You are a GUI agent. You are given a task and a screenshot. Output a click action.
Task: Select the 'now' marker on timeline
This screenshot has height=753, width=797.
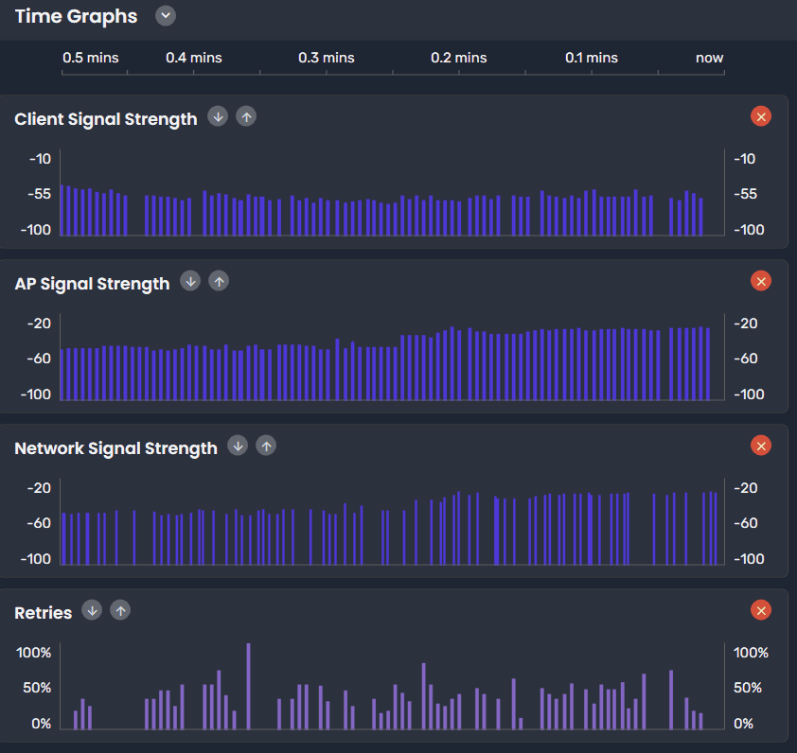pos(709,58)
